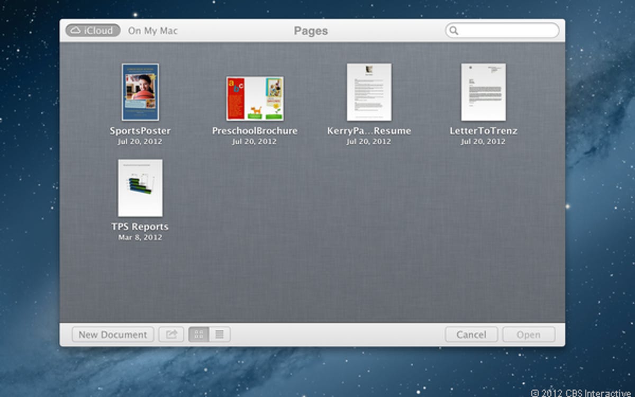Click the share/export icon in the toolbar
Screen dimensions: 635x397
(x=170, y=334)
